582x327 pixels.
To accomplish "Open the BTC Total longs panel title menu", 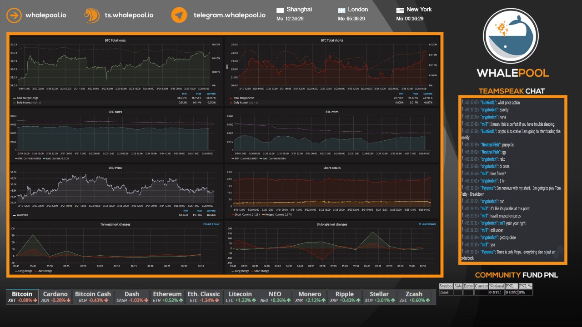I will pyautogui.click(x=115, y=40).
